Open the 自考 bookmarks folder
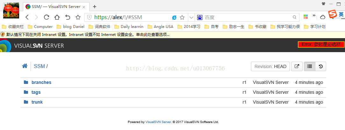 pos(212,27)
